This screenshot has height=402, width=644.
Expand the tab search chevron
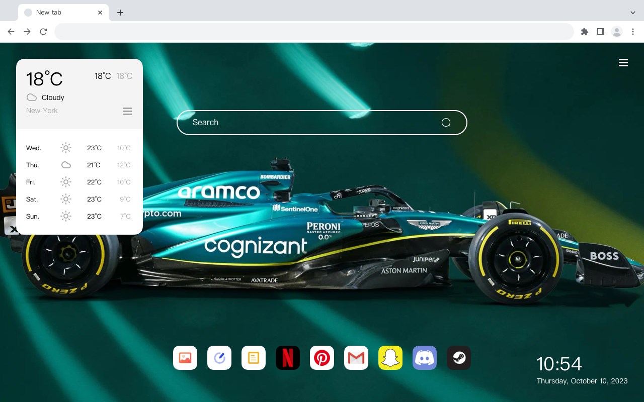tap(633, 13)
